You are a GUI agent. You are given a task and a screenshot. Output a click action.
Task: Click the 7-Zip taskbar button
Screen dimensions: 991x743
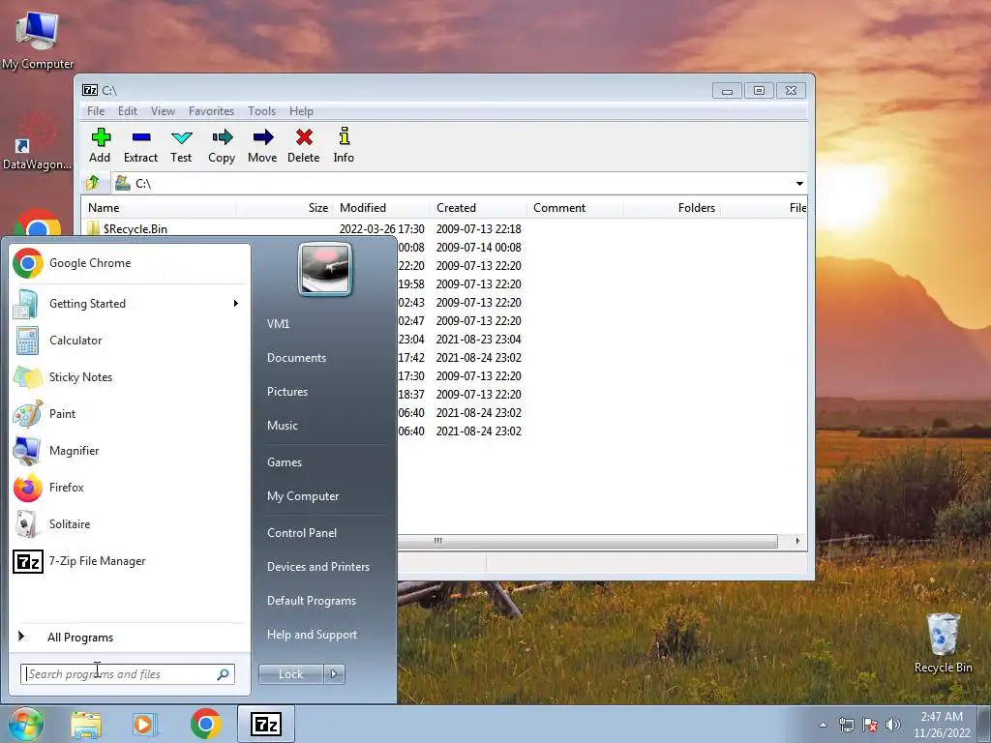coord(266,724)
